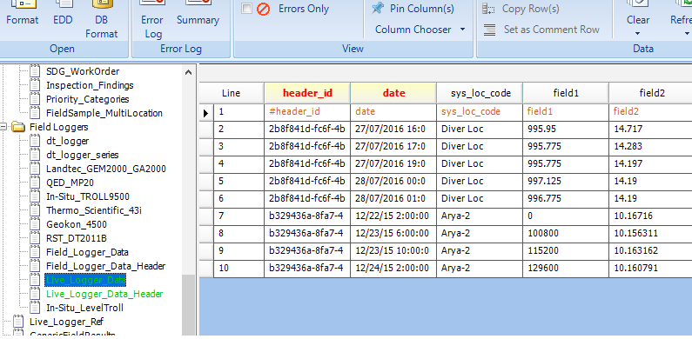Select RST_DT2011B in the tree

point(77,238)
